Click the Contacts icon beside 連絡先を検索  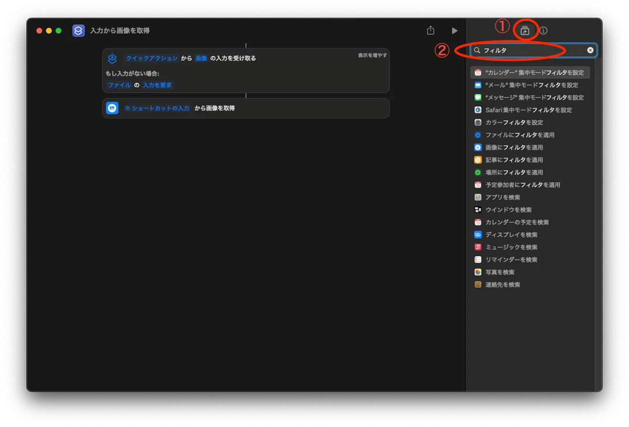(x=478, y=285)
